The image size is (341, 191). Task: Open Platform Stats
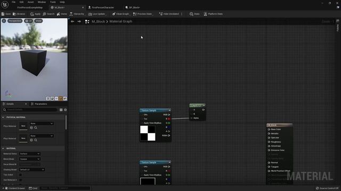[213, 14]
